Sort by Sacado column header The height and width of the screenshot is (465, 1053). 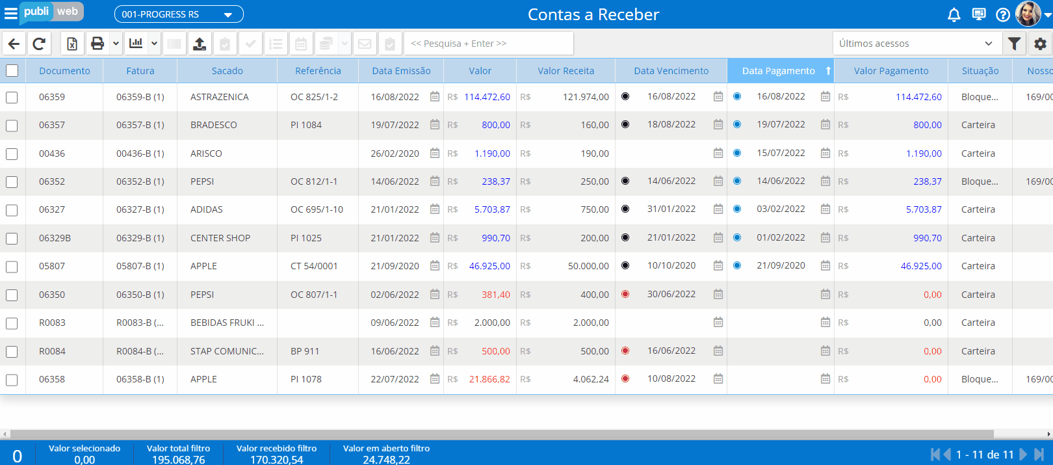[x=227, y=71]
